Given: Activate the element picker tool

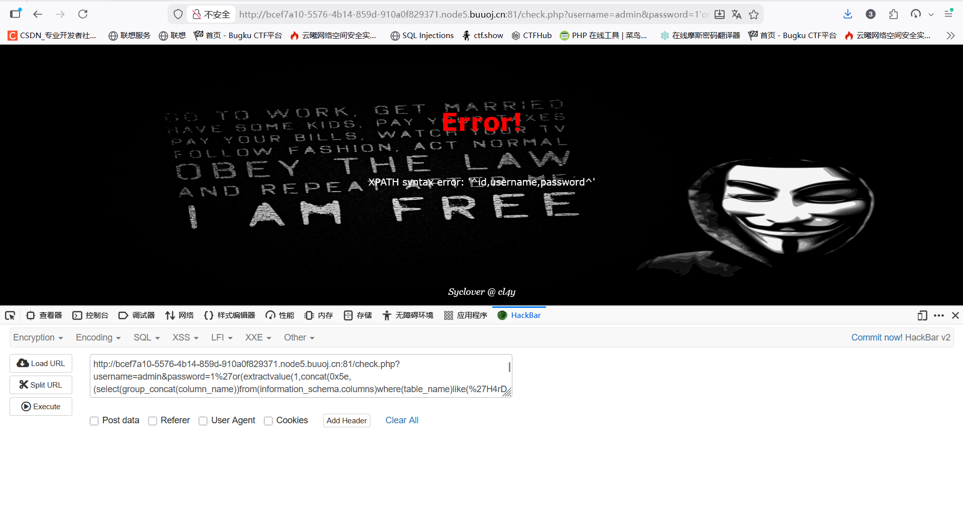Looking at the screenshot, I should point(10,315).
